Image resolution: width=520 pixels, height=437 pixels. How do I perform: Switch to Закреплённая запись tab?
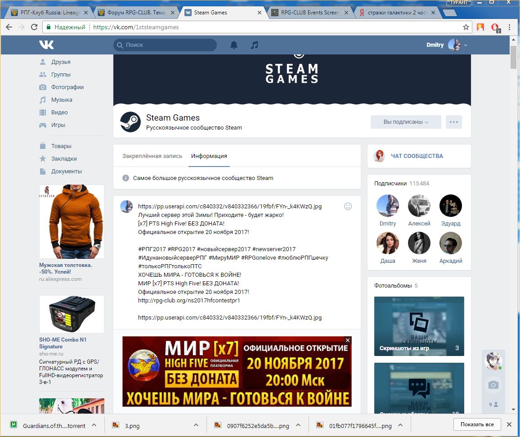click(x=152, y=156)
